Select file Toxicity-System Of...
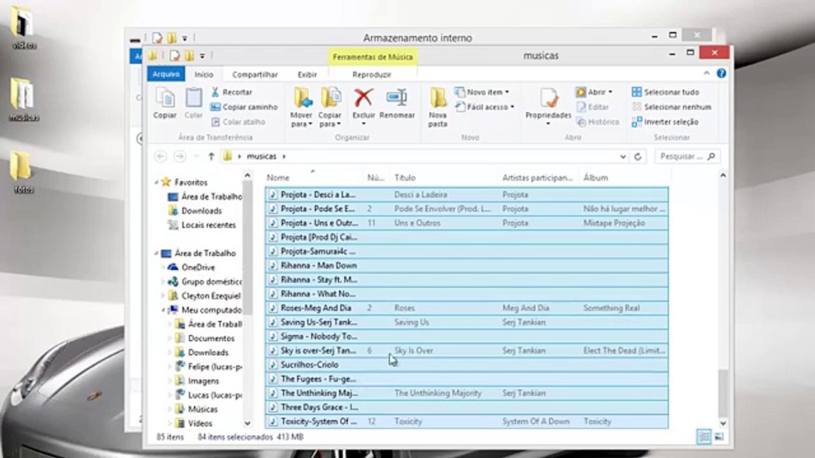 467,421
